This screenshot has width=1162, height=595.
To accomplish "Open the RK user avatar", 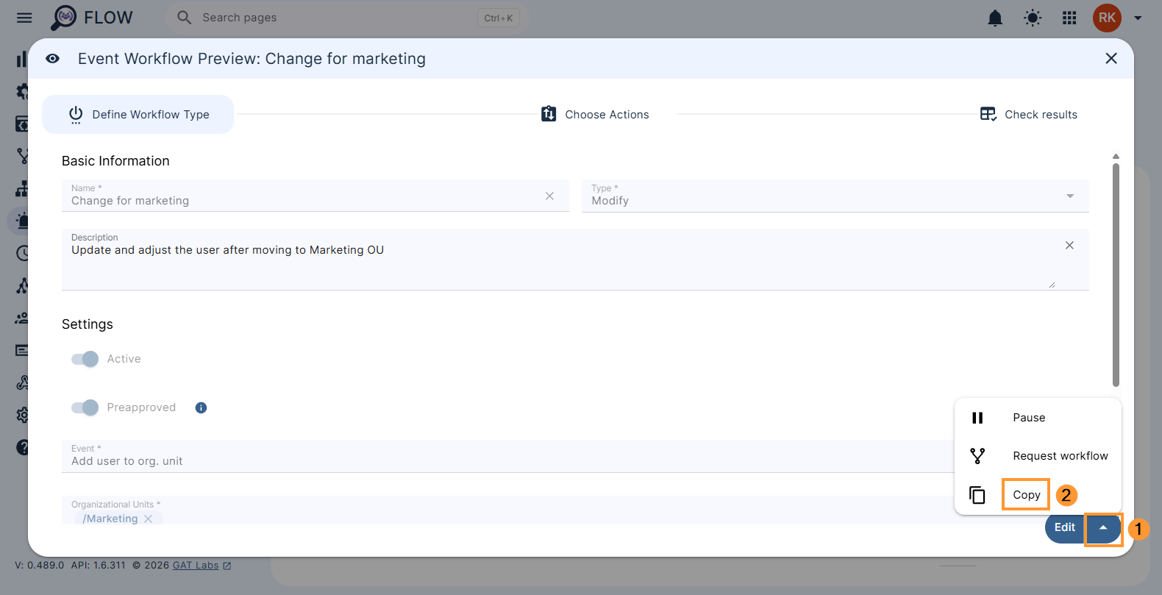I will coord(1107,18).
